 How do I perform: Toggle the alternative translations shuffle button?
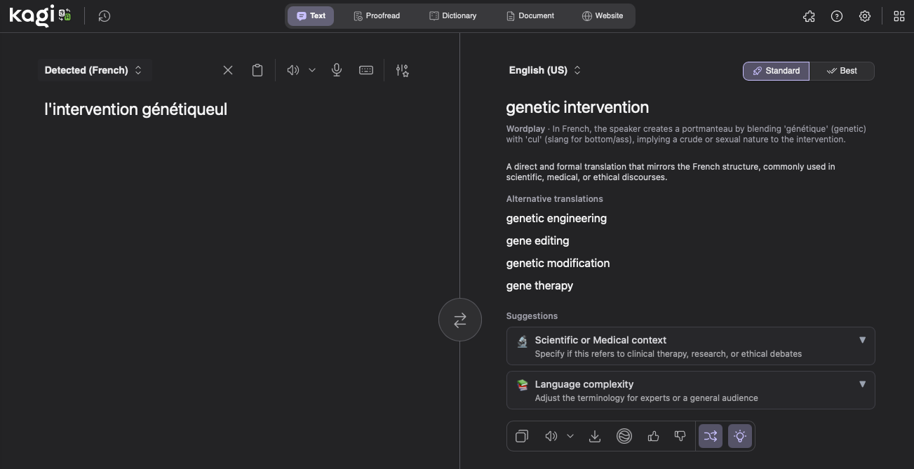pos(710,436)
